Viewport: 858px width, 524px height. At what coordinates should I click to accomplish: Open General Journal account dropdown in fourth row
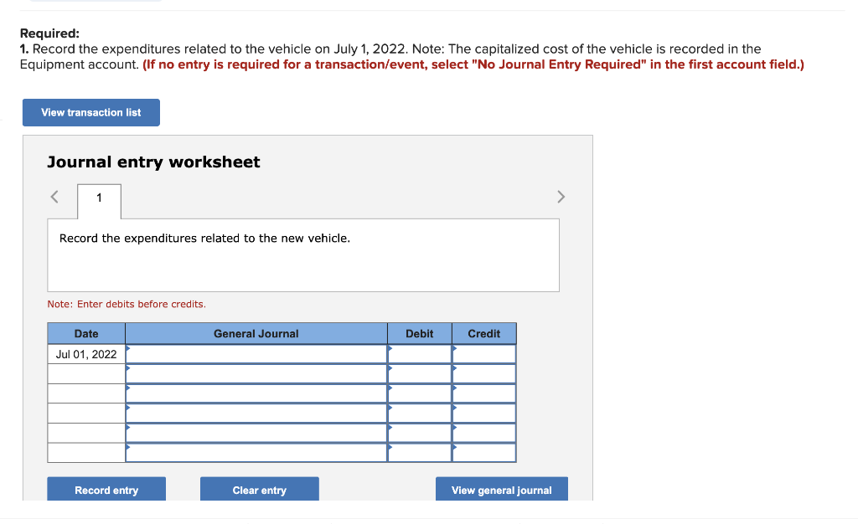[x=256, y=413]
